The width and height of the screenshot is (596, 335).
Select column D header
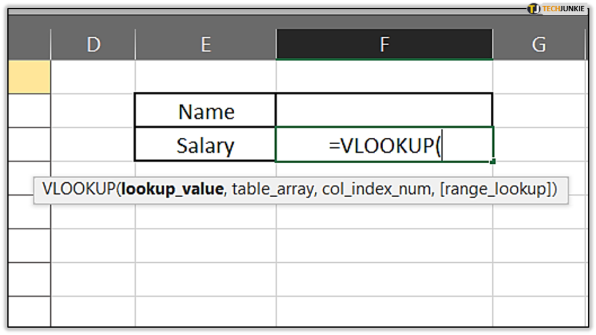93,44
